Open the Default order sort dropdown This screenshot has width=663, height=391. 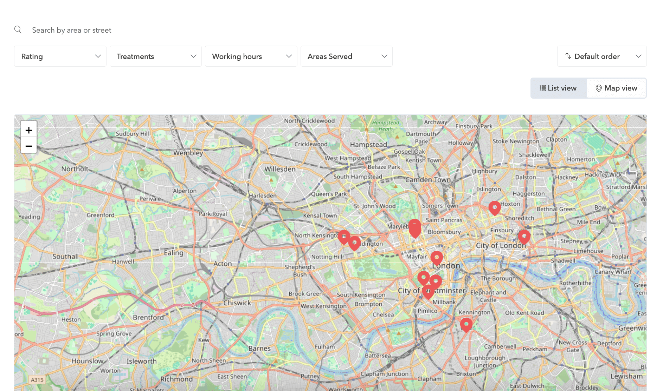point(602,56)
